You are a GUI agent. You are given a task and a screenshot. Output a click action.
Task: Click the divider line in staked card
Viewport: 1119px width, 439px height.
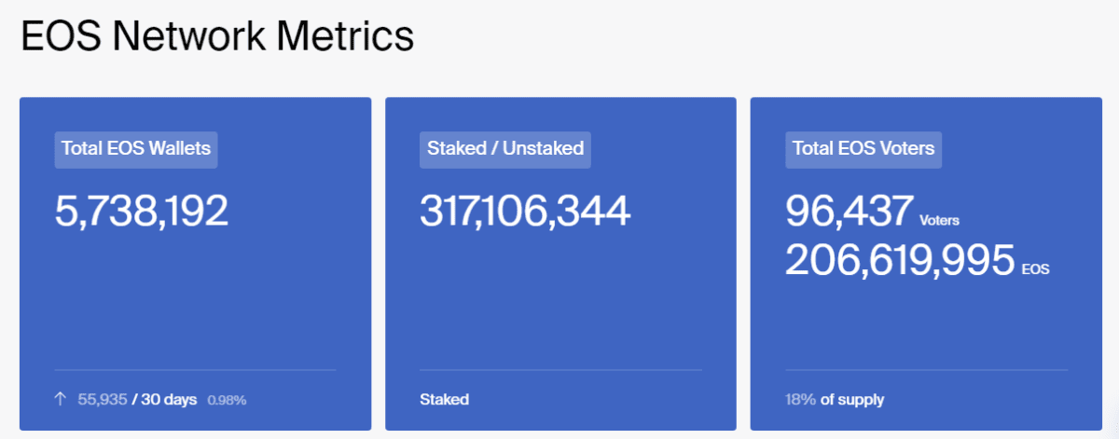[x=560, y=370]
